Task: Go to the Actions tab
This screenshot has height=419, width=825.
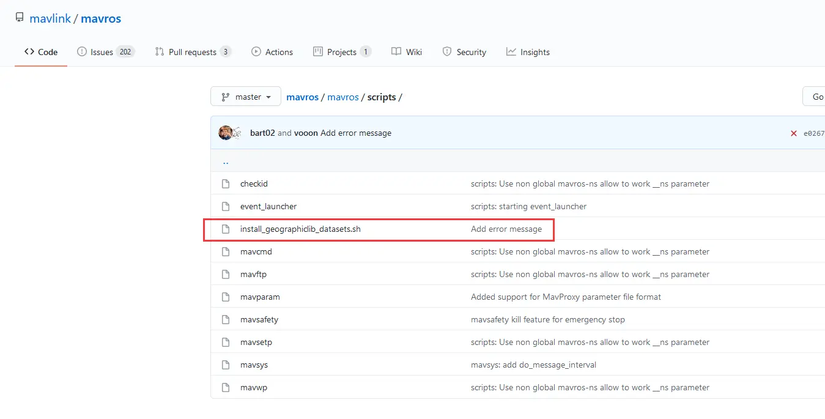Action: coord(272,52)
